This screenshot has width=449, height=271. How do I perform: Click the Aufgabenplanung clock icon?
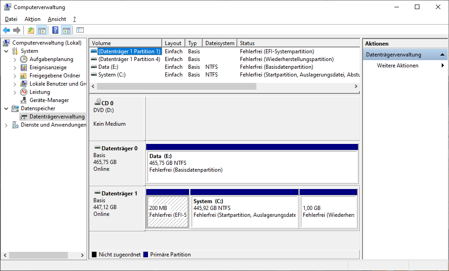point(24,59)
